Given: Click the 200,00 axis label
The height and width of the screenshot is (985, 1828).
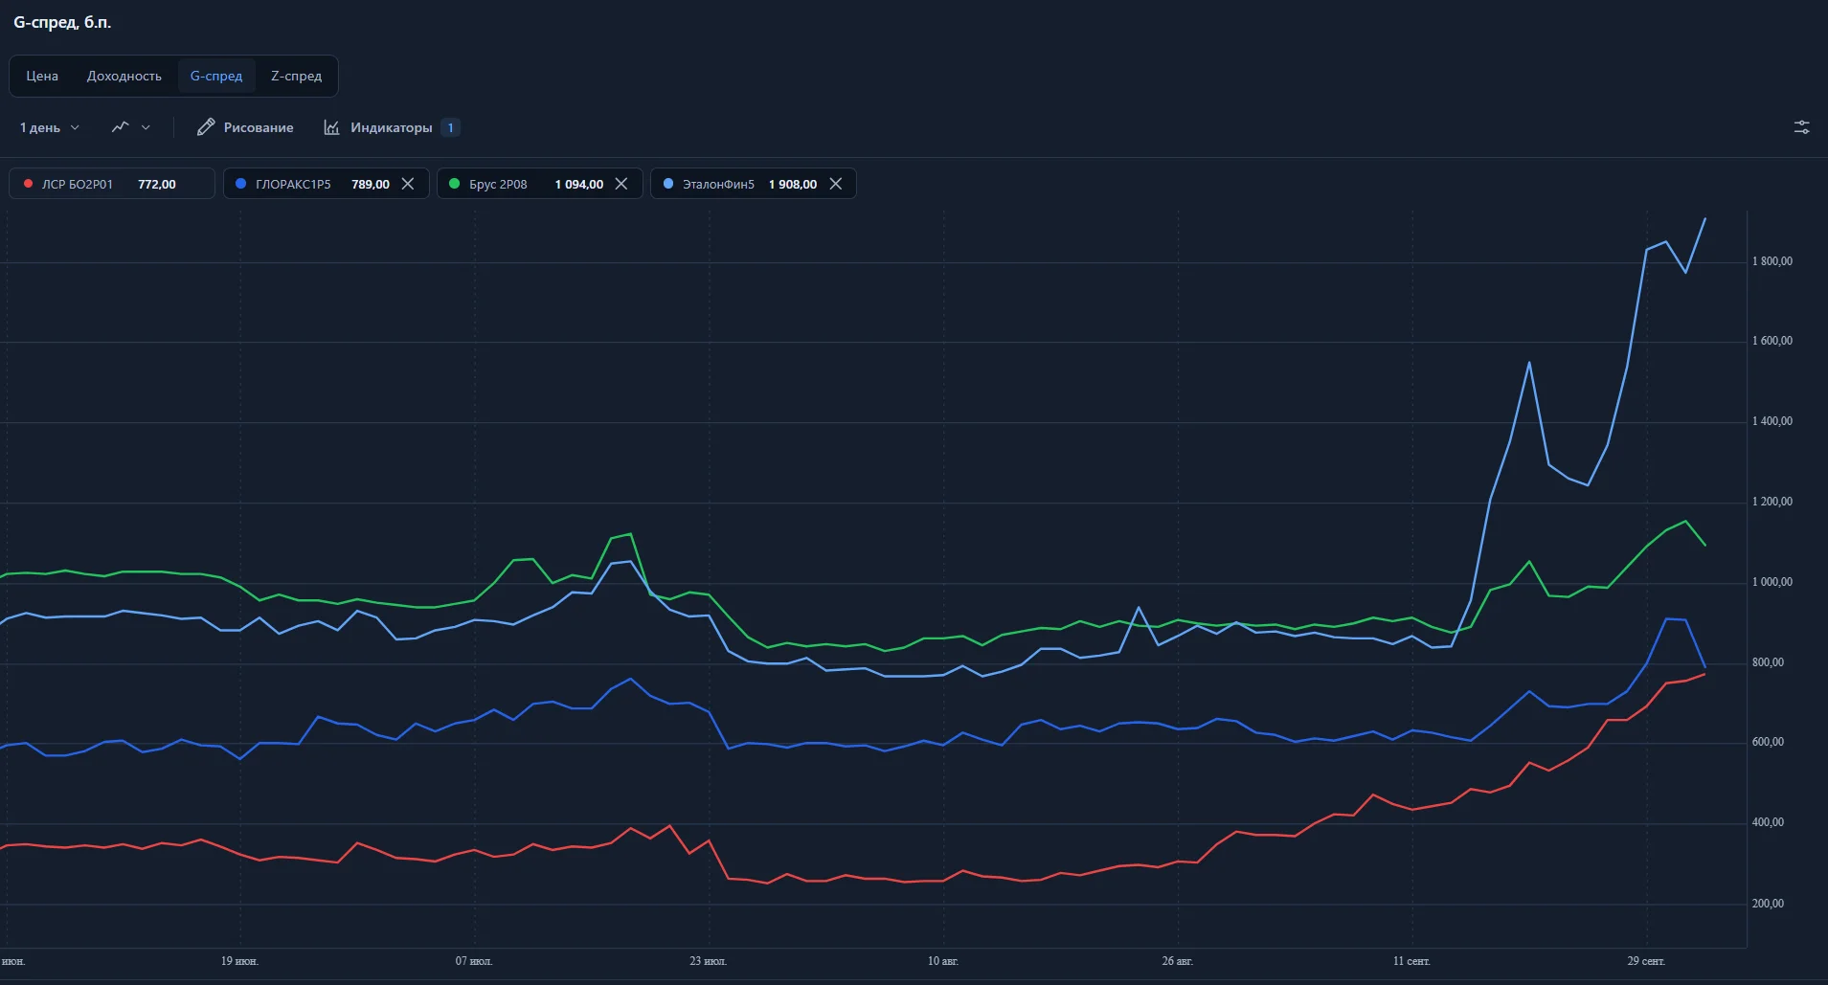Looking at the screenshot, I should (1768, 904).
